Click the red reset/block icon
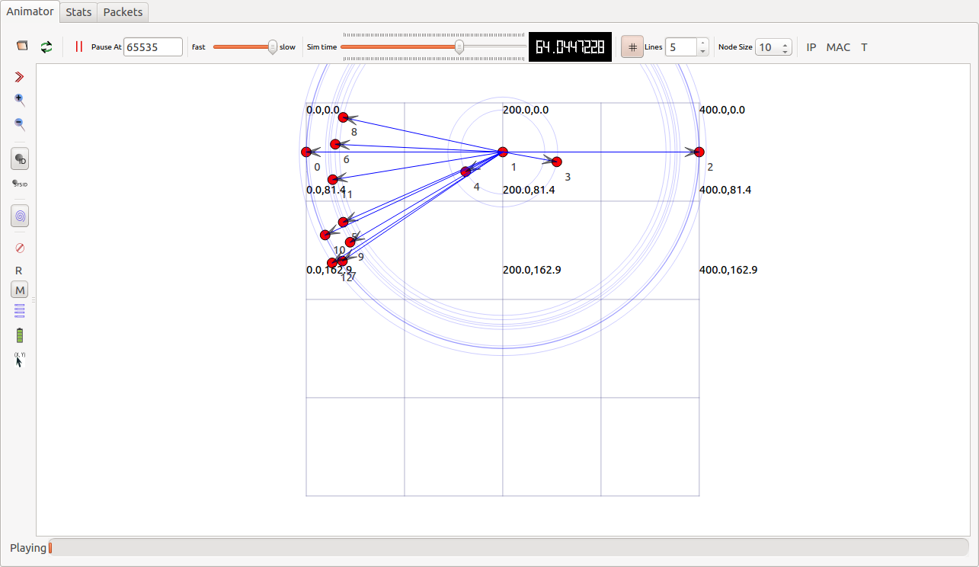This screenshot has width=979, height=567. (20, 248)
